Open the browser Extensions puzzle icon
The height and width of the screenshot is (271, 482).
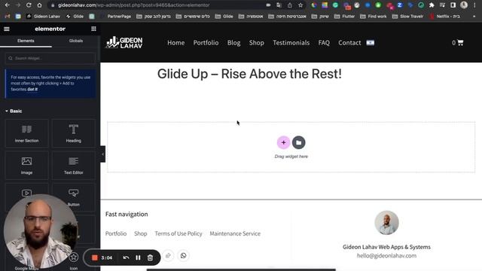pyautogui.click(x=432, y=5)
